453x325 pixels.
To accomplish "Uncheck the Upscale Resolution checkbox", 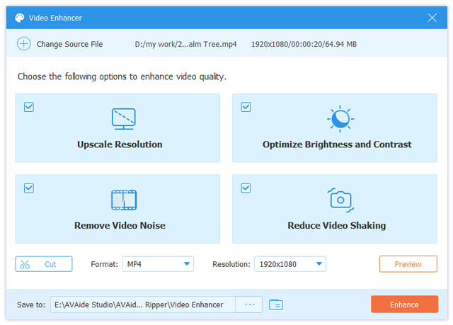I will [x=29, y=107].
